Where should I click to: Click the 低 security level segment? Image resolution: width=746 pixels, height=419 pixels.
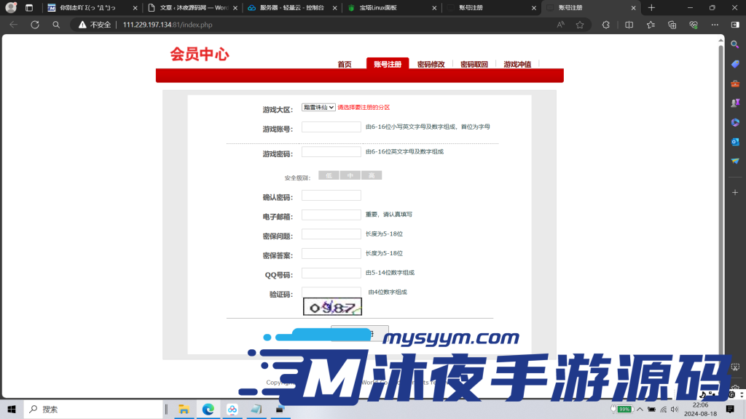click(328, 175)
